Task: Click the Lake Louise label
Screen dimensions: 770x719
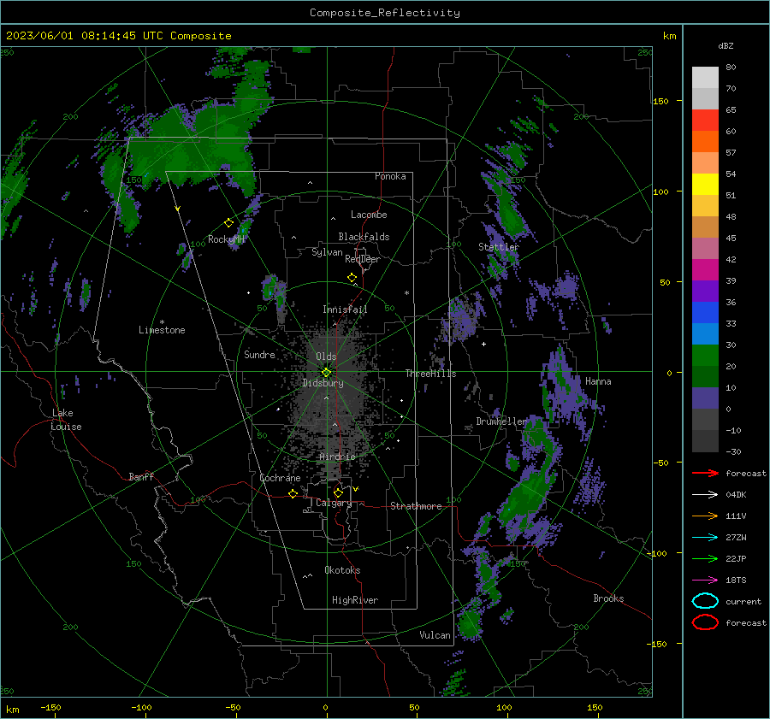Action: click(x=66, y=420)
